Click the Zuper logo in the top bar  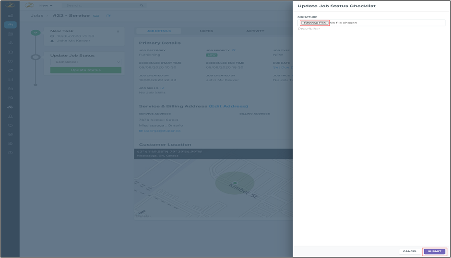click(x=29, y=5)
